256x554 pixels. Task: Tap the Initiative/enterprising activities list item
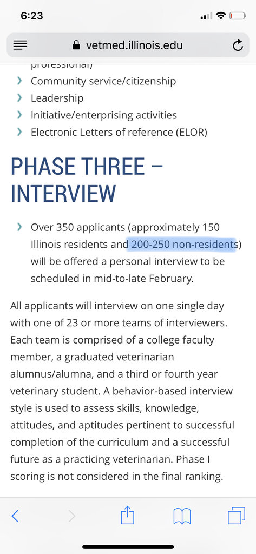pos(104,115)
